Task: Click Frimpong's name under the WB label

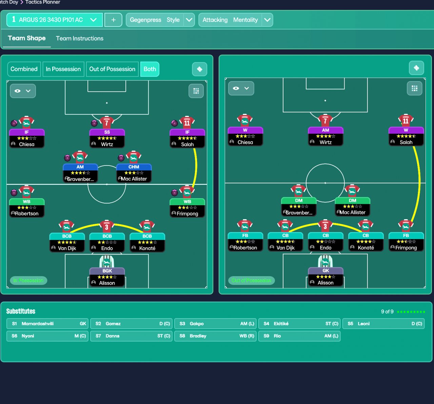Action: [188, 214]
